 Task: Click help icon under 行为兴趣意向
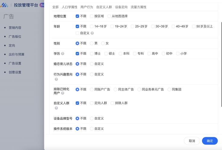click(56, 79)
